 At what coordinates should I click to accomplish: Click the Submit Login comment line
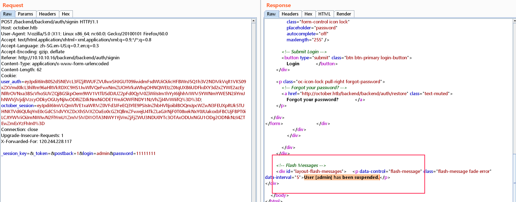click(x=304, y=52)
